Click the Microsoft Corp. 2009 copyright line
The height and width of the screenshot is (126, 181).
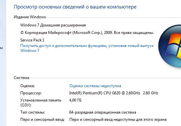click(87, 33)
